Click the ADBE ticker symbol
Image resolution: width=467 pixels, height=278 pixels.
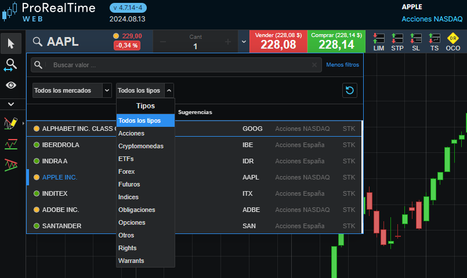251,210
